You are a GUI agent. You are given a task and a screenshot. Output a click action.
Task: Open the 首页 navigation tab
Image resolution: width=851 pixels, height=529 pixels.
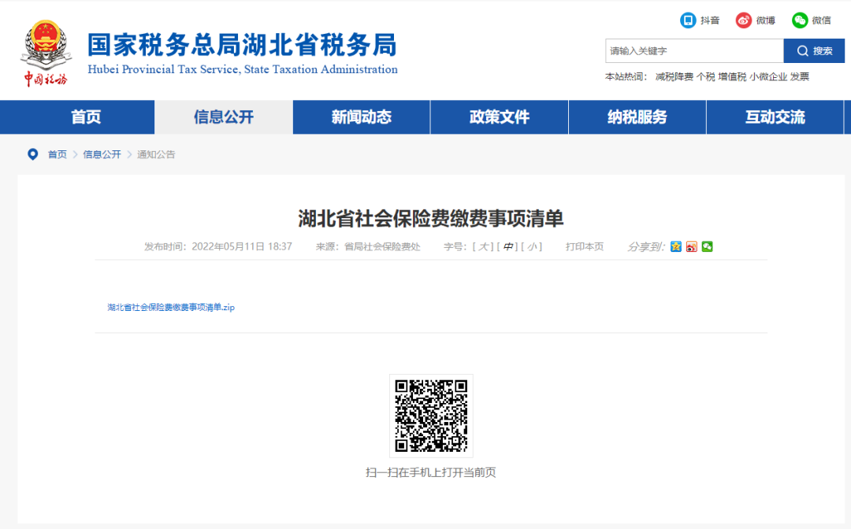coord(86,117)
